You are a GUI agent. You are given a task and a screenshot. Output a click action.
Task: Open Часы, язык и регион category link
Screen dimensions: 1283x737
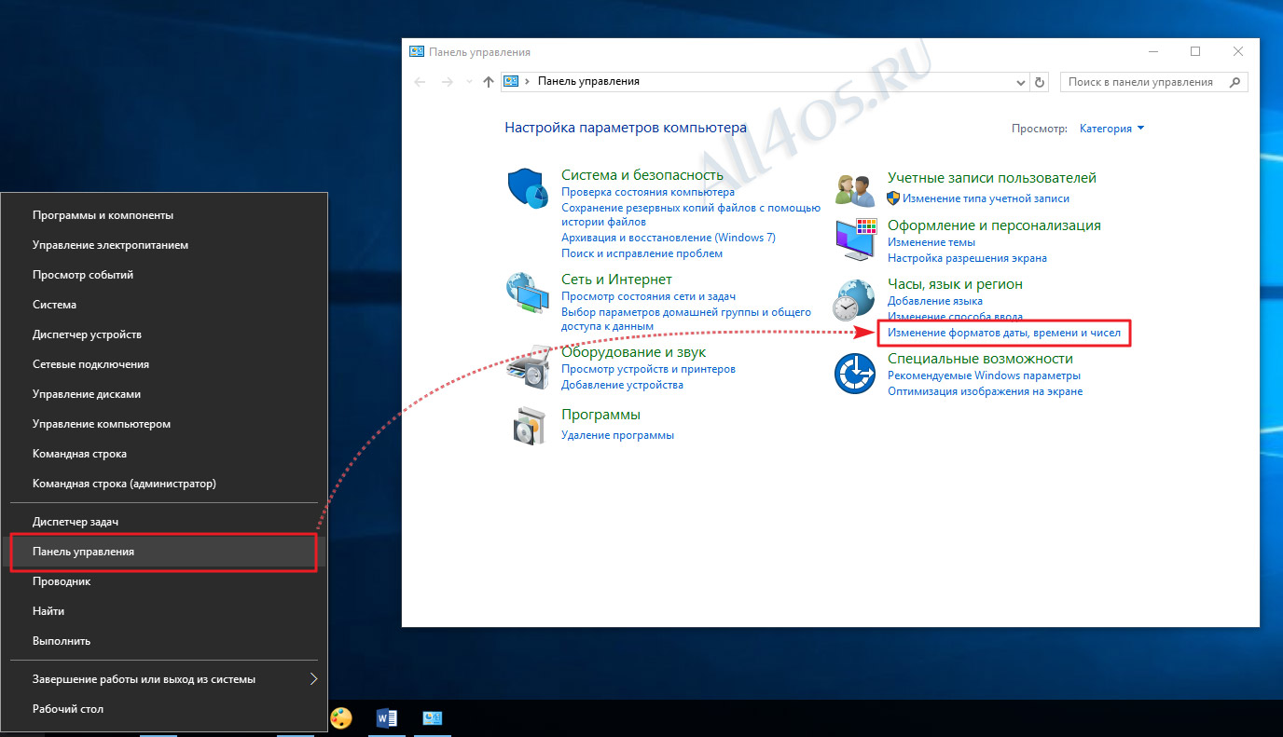coord(955,284)
